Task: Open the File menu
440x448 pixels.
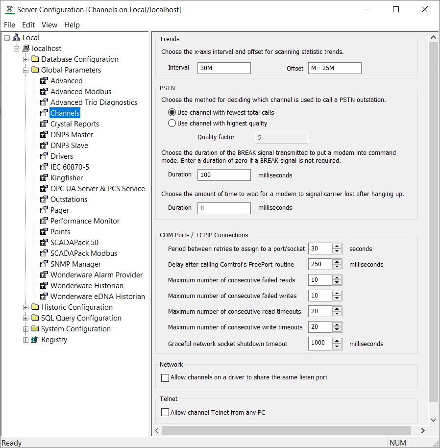Action: pos(9,25)
